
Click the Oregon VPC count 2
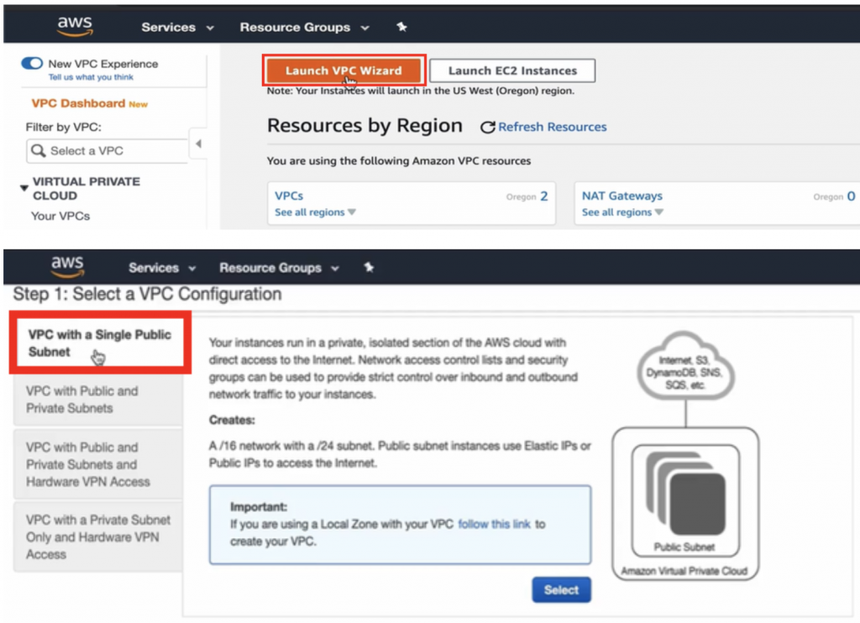click(x=543, y=196)
